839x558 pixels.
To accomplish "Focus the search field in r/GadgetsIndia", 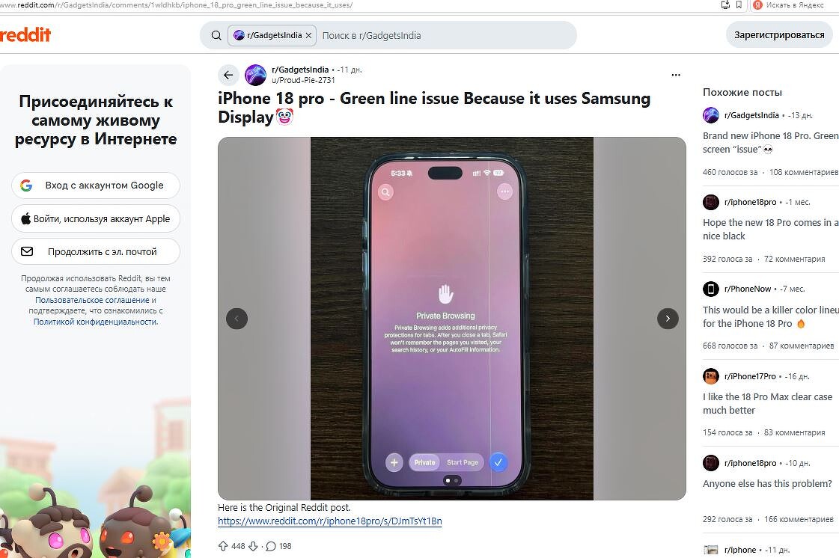I will tap(445, 35).
